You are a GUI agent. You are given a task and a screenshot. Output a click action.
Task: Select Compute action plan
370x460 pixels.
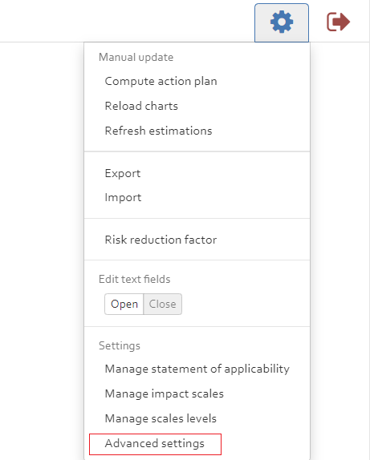pyautogui.click(x=161, y=81)
